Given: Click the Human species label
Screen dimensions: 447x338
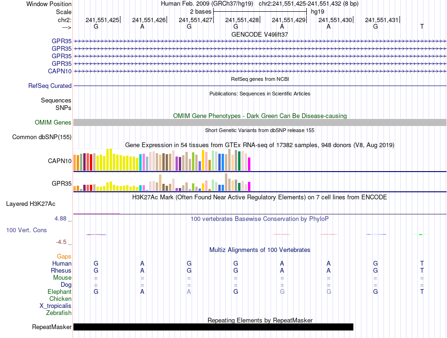Looking at the screenshot, I should click(x=62, y=263).
